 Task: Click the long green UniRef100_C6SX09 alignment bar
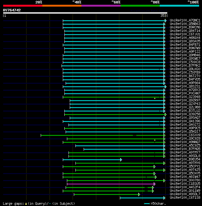pyautogui.click(x=102, y=135)
